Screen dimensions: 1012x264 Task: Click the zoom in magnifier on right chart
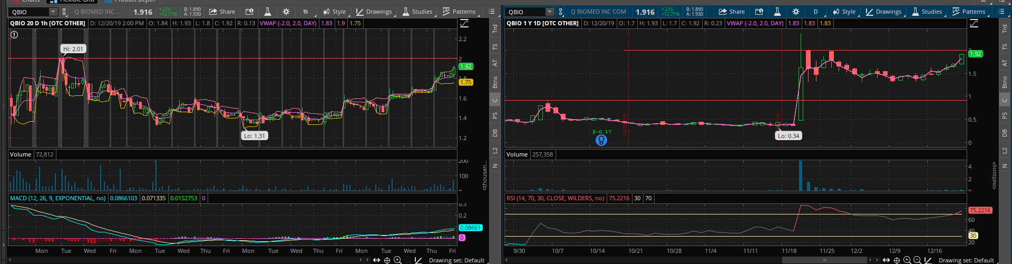[907, 260]
